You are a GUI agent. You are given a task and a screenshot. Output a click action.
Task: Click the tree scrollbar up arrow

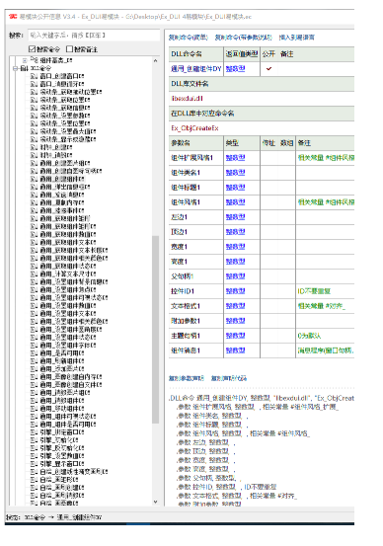click(x=155, y=60)
